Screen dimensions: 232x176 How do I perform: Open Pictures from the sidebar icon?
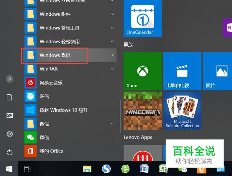[x=10, y=116]
